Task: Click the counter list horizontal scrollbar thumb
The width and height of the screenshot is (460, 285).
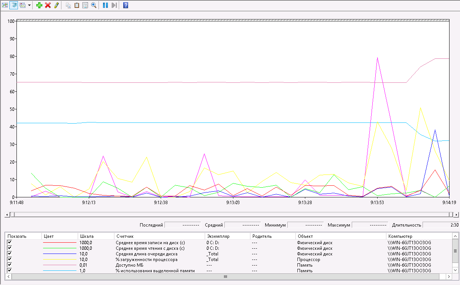Action: 225,276
